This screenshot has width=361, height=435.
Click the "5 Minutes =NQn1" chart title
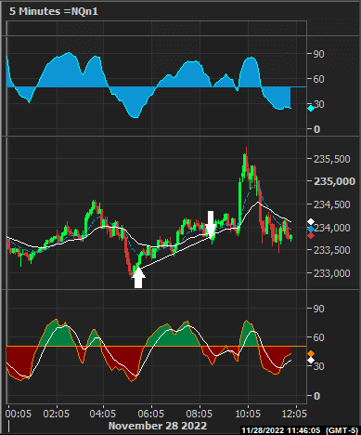pyautogui.click(x=54, y=11)
